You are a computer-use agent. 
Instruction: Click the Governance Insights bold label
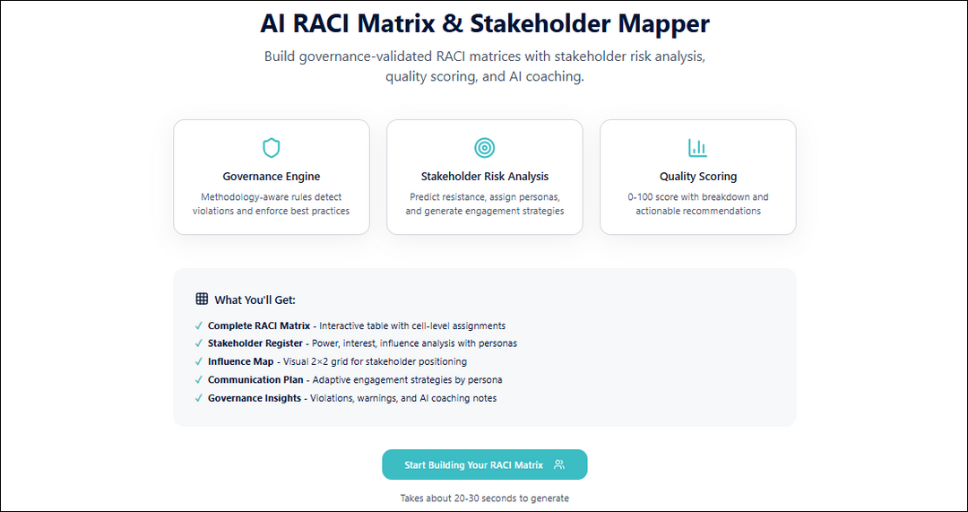tap(255, 398)
